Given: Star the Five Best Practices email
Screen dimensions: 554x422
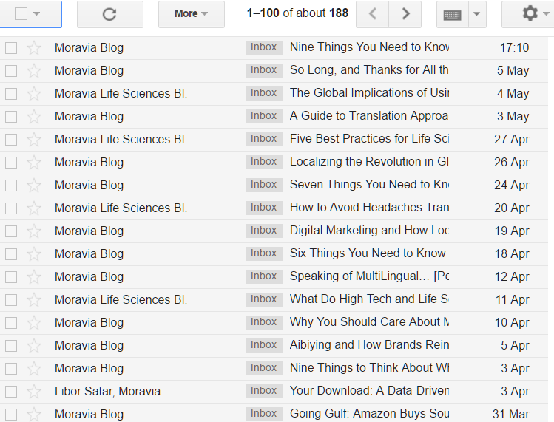Looking at the screenshot, I should point(34,140).
